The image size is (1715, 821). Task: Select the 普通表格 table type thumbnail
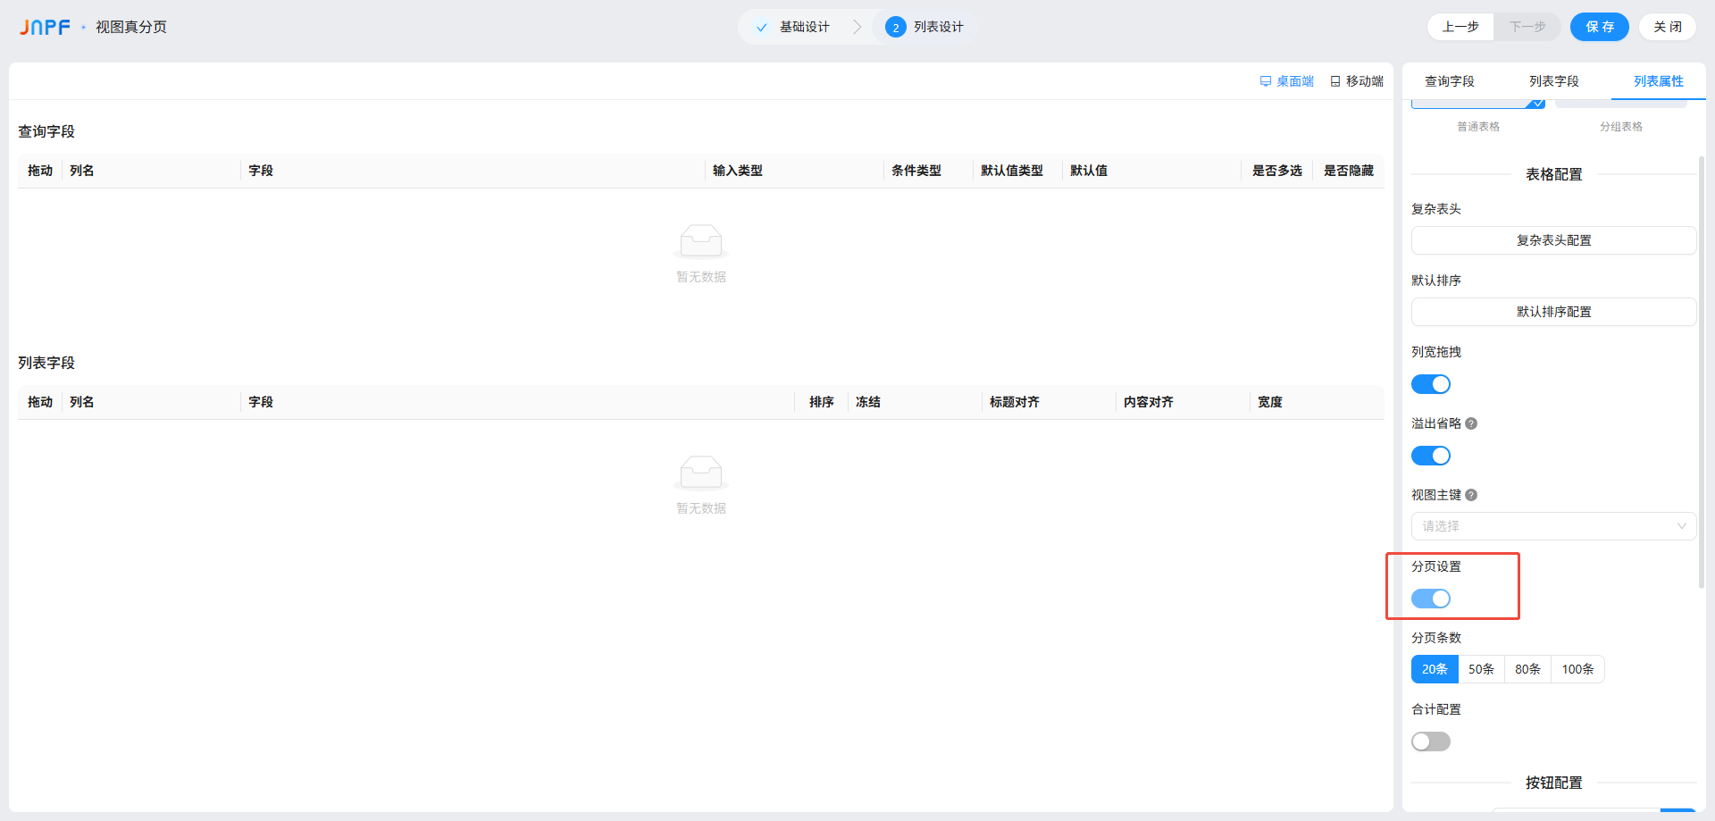1477,105
